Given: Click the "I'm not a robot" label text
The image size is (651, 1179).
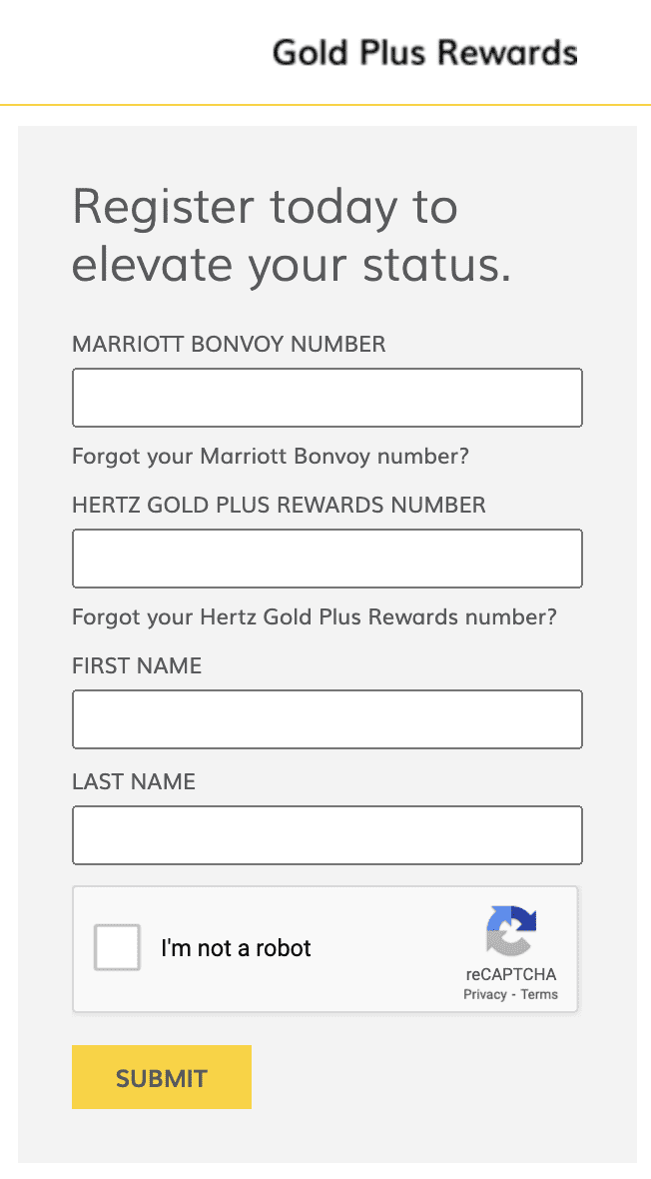Looking at the screenshot, I should pyautogui.click(x=237, y=947).
